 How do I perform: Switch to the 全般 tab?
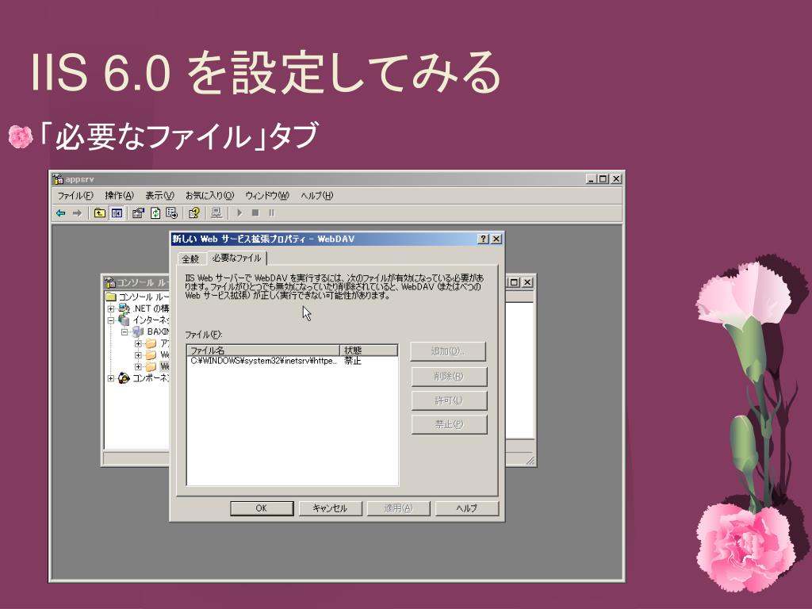click(190, 259)
